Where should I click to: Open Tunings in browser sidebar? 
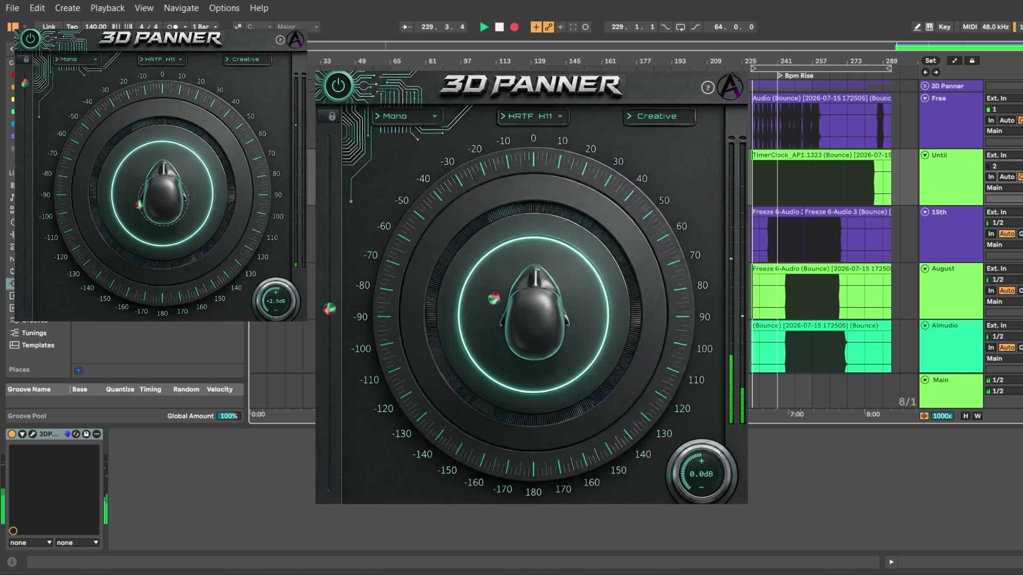tap(34, 333)
